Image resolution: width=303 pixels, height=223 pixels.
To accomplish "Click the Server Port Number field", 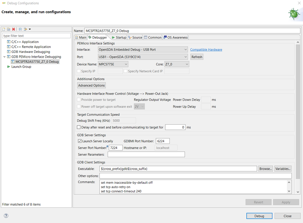I will [x=116, y=148].
